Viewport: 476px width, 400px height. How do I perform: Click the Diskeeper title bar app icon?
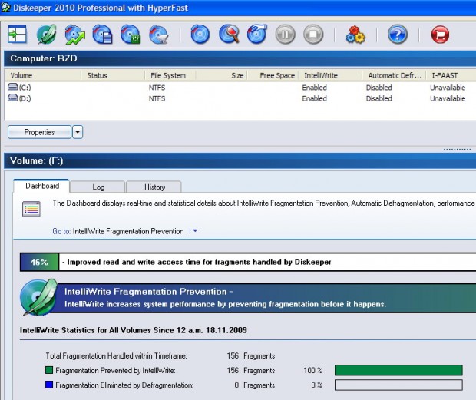pos(5,7)
